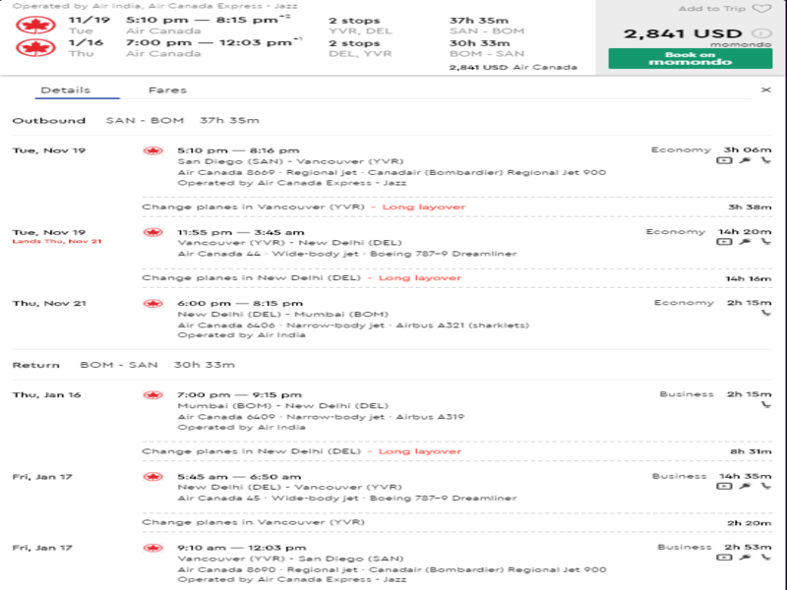Click the green Book on momondo button

tap(691, 59)
